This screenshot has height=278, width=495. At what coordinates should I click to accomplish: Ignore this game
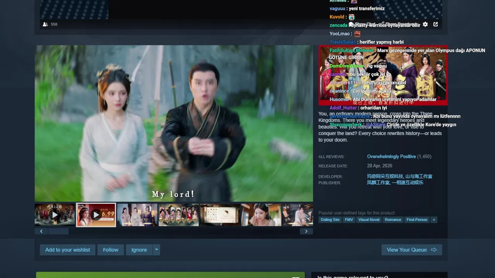coord(139,250)
